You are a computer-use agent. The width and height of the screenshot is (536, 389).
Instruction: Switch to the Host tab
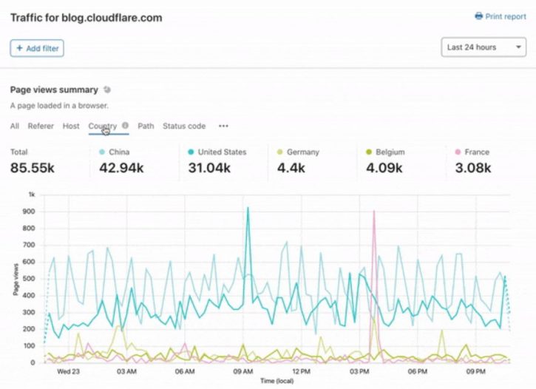coord(71,126)
